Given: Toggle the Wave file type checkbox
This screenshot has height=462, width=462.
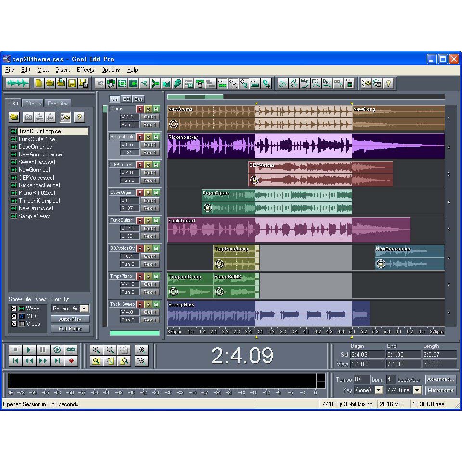Looking at the screenshot, I should point(14,308).
